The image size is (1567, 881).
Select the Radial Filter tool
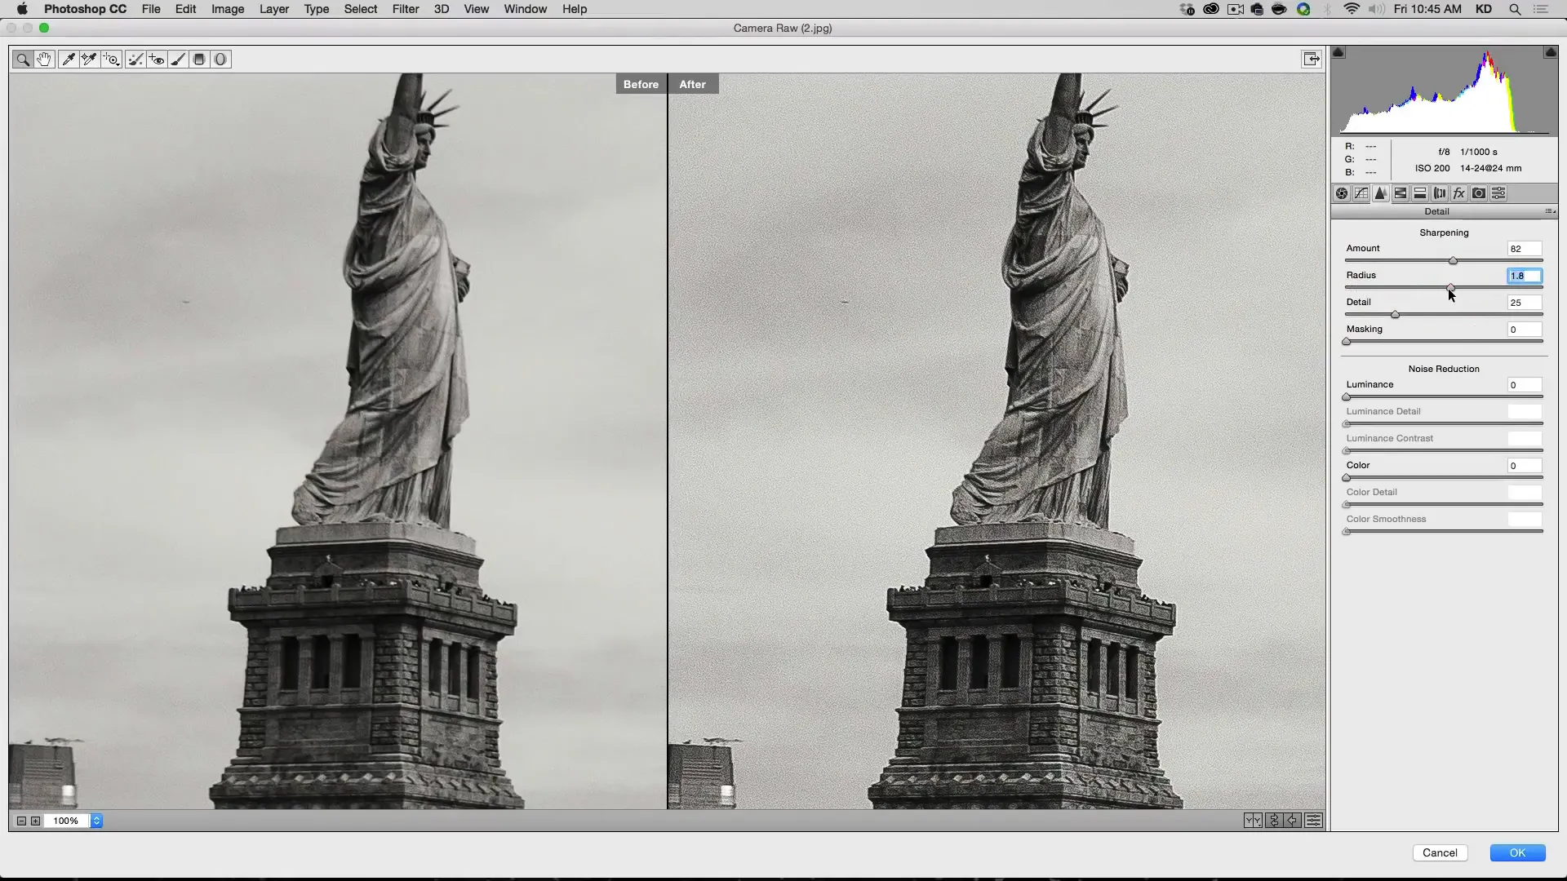coord(220,60)
